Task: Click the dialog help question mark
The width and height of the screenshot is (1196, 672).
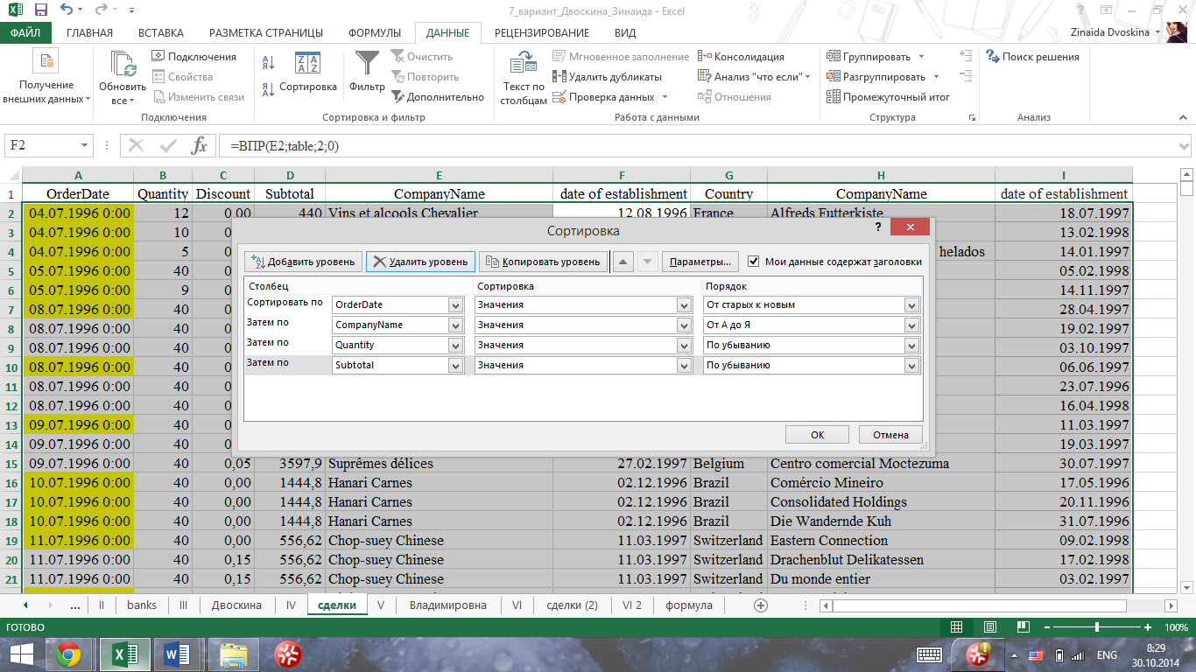Action: [878, 227]
